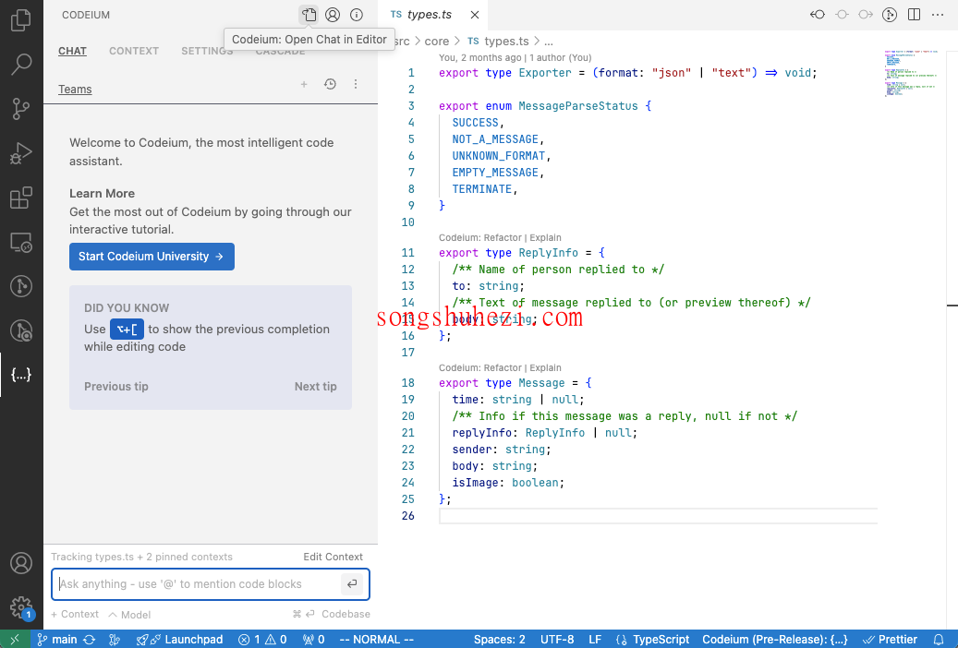Open the GitLens graph icon in status bar
Viewport: 958px width, 648px height.
click(x=115, y=640)
